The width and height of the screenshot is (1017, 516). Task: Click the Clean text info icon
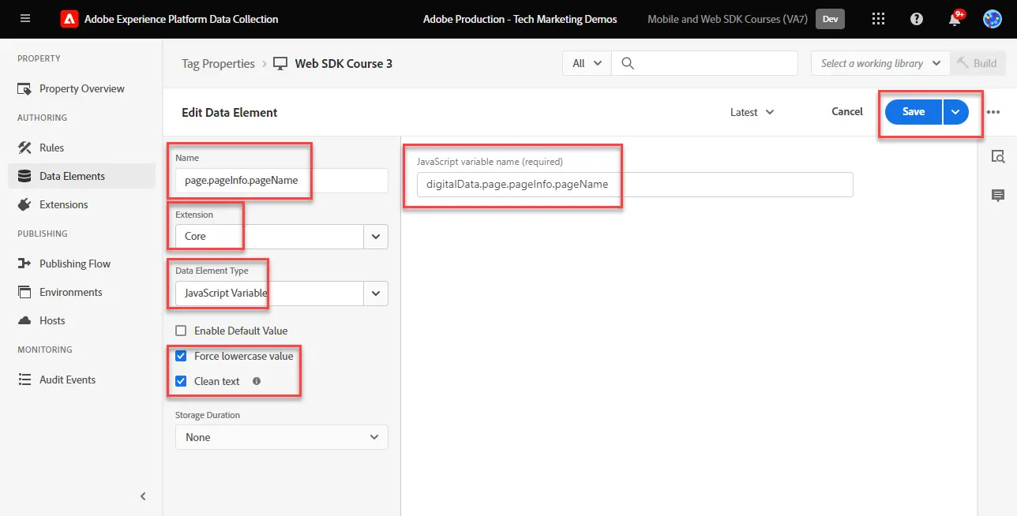(x=257, y=381)
